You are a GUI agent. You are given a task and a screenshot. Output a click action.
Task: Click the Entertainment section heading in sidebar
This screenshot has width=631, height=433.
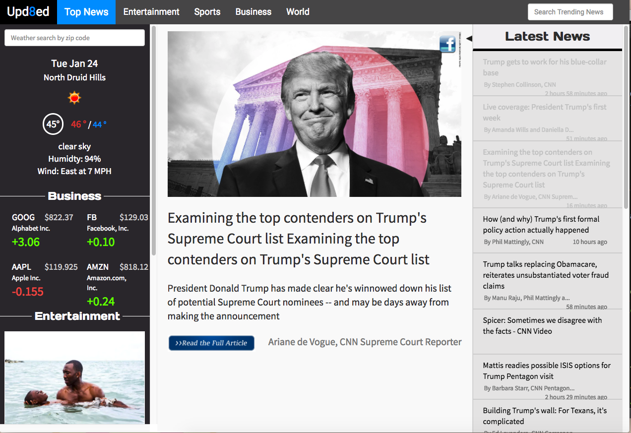pyautogui.click(x=77, y=316)
